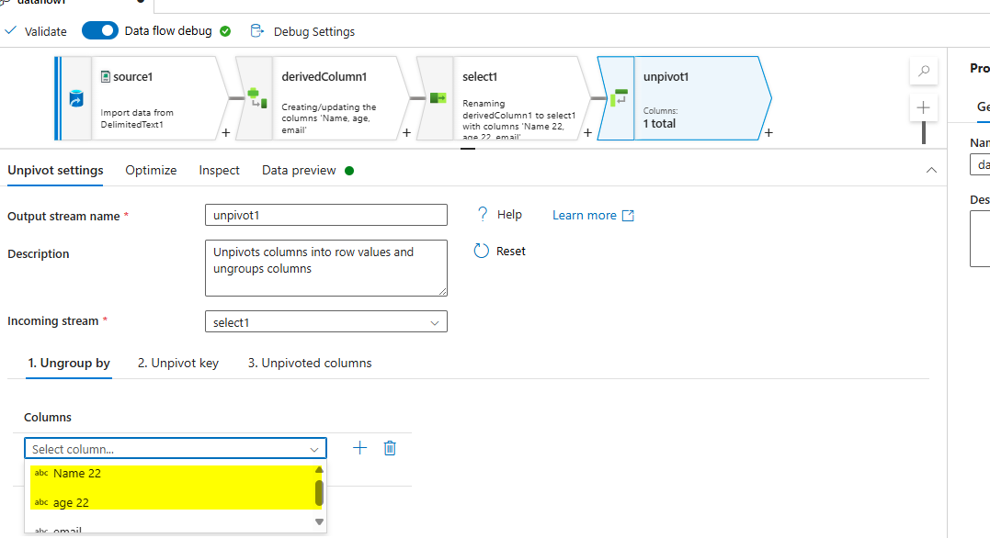The image size is (990, 538).
Task: Switch to 2. Unpivot key tab
Action: click(x=178, y=364)
